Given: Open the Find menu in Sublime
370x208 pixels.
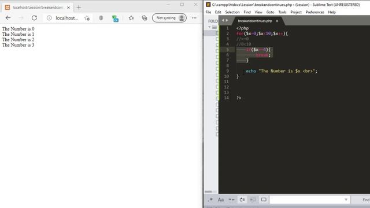Looking at the screenshot, I should click(247, 12).
